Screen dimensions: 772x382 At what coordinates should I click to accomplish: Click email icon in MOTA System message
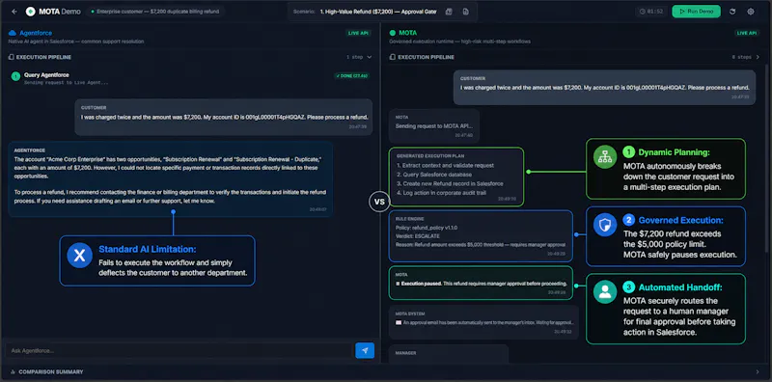(x=399, y=323)
